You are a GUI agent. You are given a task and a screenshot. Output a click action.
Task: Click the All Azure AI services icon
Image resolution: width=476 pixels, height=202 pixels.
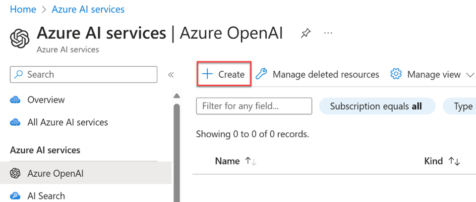15,122
